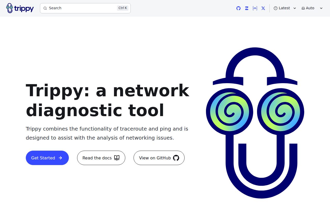Click the trippy logo in the header
This screenshot has height=206, width=330.
(x=20, y=8)
